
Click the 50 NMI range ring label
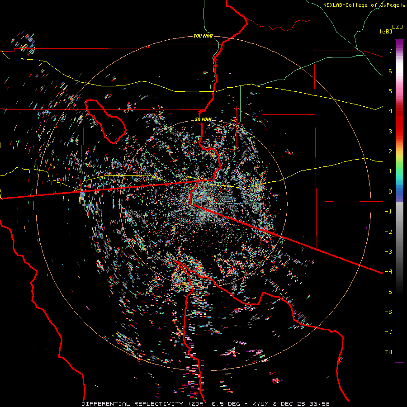coord(203,119)
